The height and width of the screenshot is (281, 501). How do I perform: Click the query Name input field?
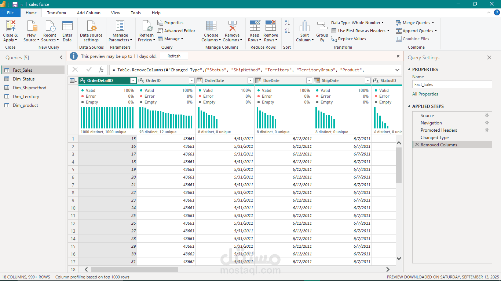tap(452, 85)
